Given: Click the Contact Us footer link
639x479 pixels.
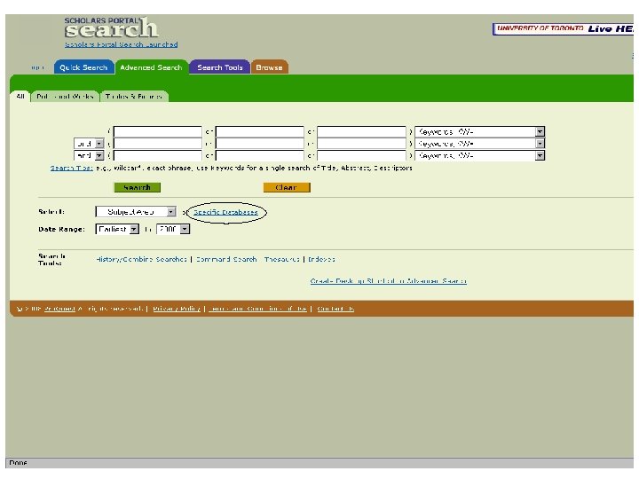Looking at the screenshot, I should point(335,309).
